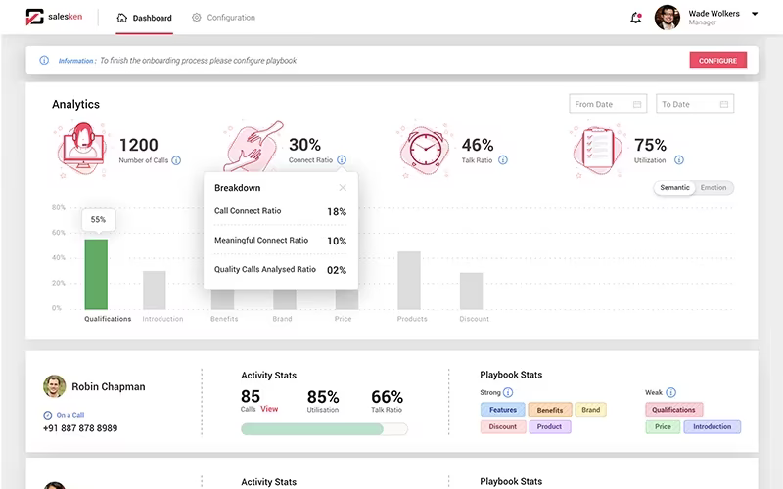The width and height of the screenshot is (783, 489).
Task: Select the green Qualifications bar
Action: pyautogui.click(x=96, y=275)
